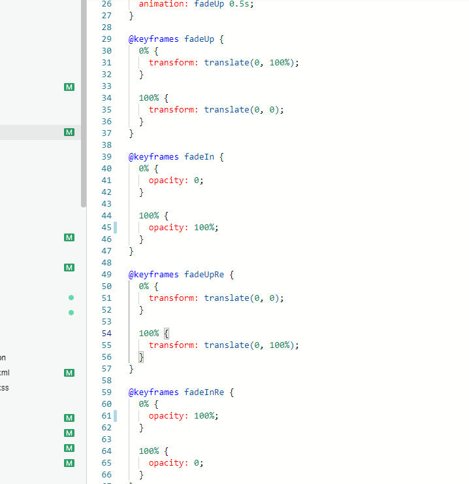Click 'opacity: 100%;' on line 61
This screenshot has height=484, width=469.
tap(184, 416)
